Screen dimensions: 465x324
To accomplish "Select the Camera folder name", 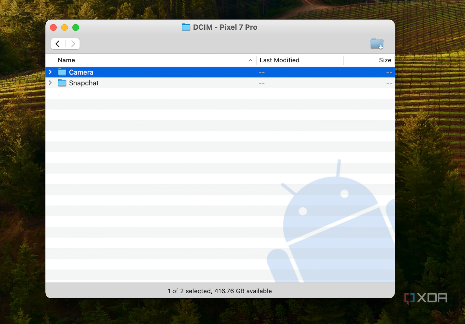I will point(81,72).
